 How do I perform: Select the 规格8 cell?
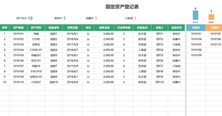(x=54, y=71)
